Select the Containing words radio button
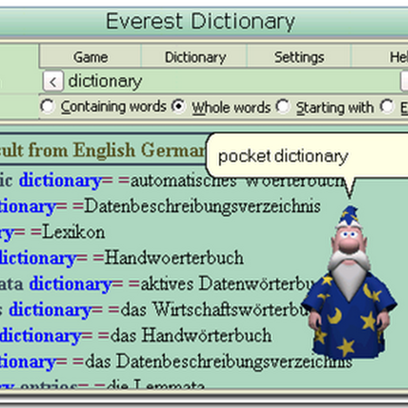Screen dimensions: 408x408 (x=47, y=107)
